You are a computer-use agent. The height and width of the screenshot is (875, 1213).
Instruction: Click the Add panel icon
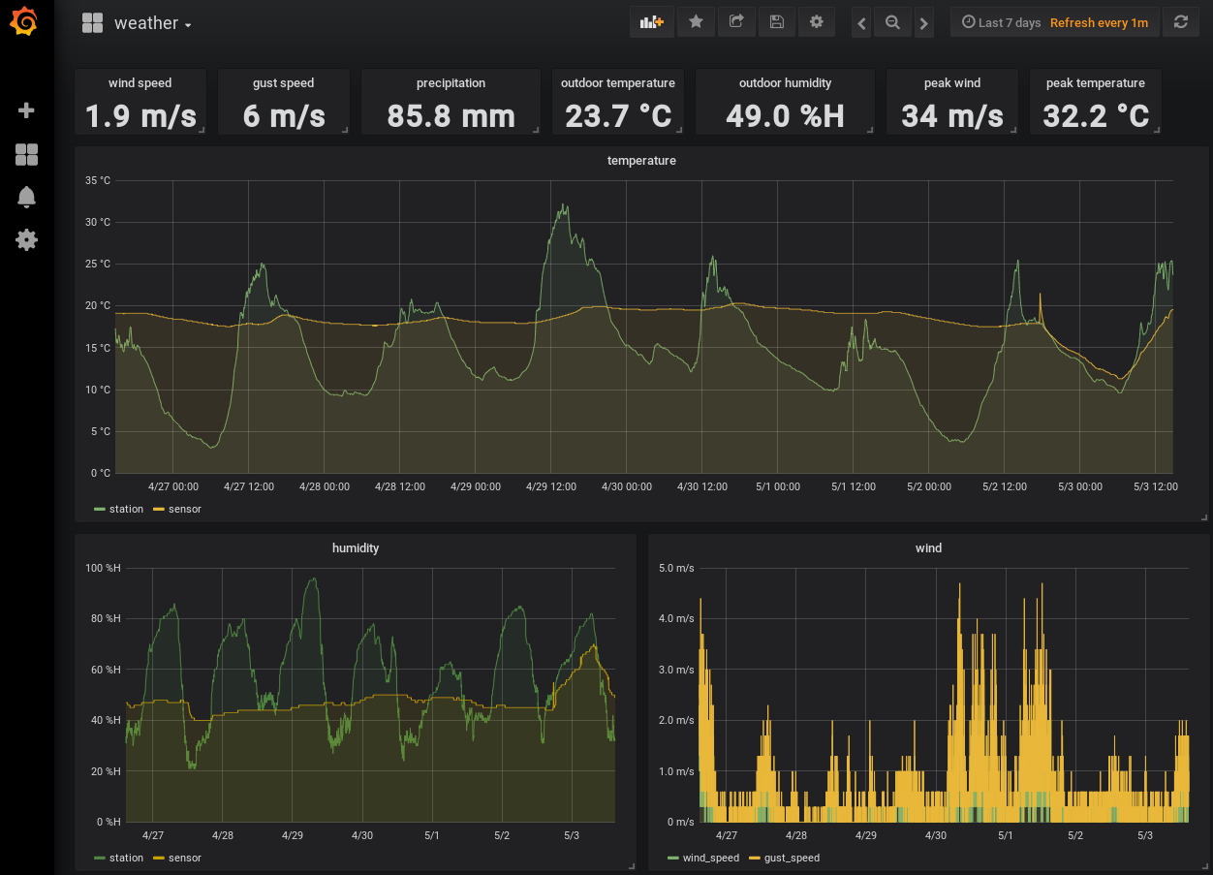point(651,22)
